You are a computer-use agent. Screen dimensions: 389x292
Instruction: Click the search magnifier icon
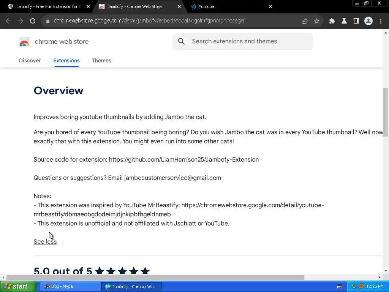181,41
